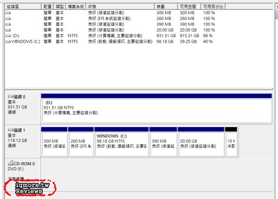
Task: Click the '119.12 GB' size label under 磁碟 1
Action: (18, 141)
